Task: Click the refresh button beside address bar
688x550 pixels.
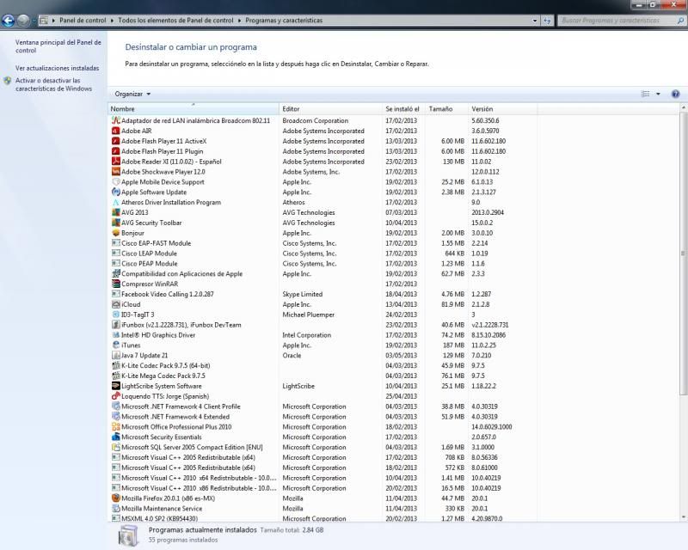Action: pos(547,20)
